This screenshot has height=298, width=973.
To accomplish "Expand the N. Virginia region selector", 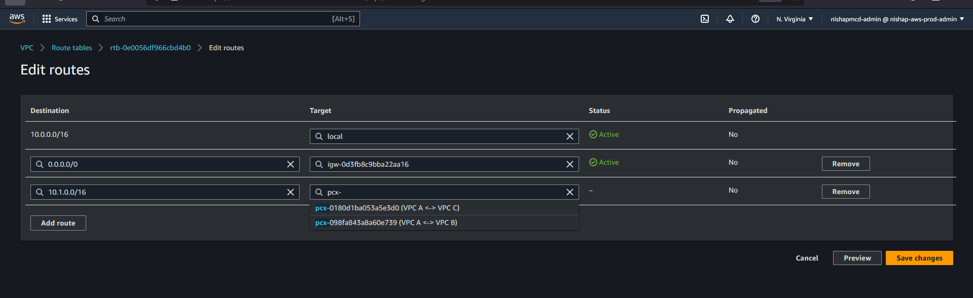I will 794,19.
